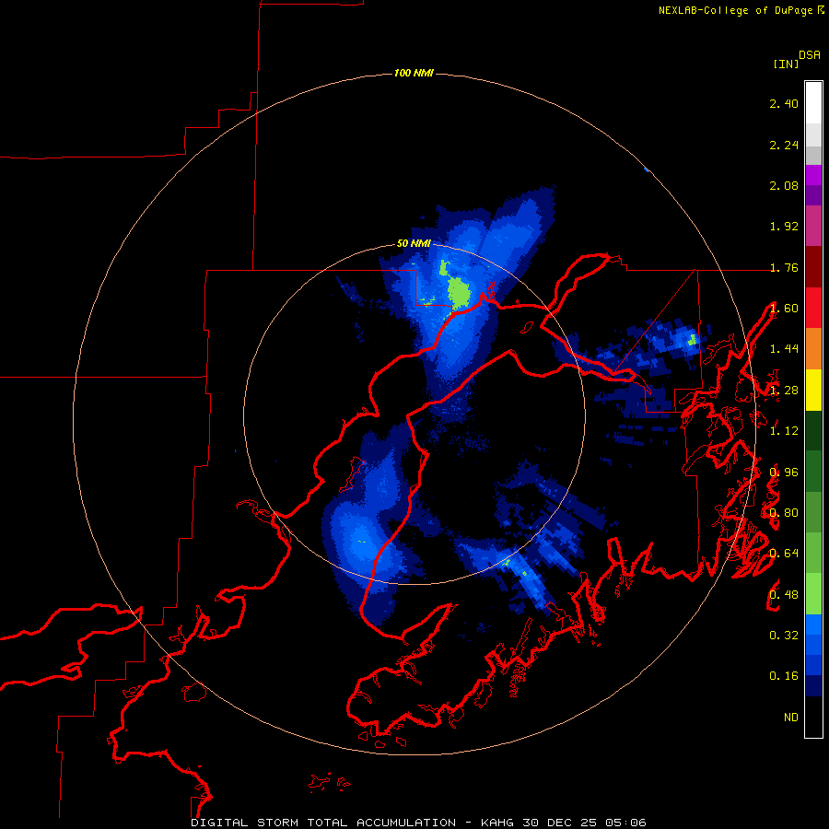829x829 pixels.
Task: Click the 1.12 legend value
Action: [784, 431]
